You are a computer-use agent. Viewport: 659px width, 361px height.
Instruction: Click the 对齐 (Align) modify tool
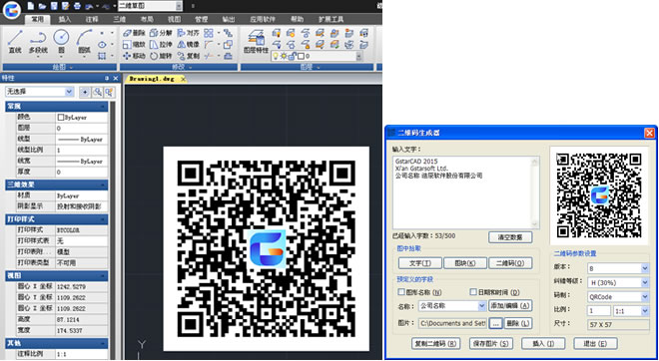pyautogui.click(x=188, y=33)
